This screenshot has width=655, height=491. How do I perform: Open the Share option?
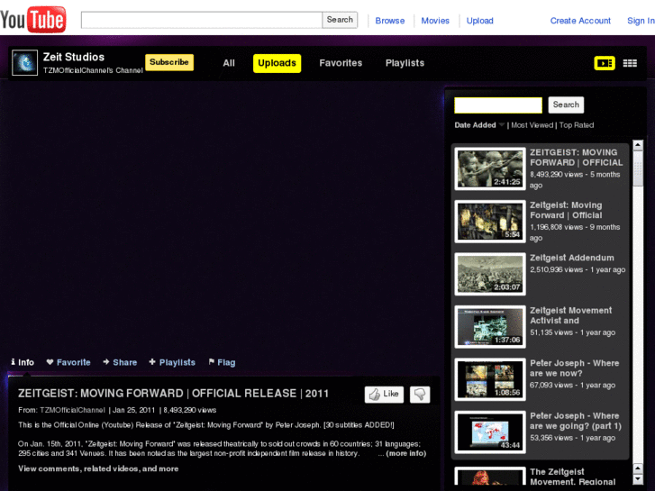[120, 362]
